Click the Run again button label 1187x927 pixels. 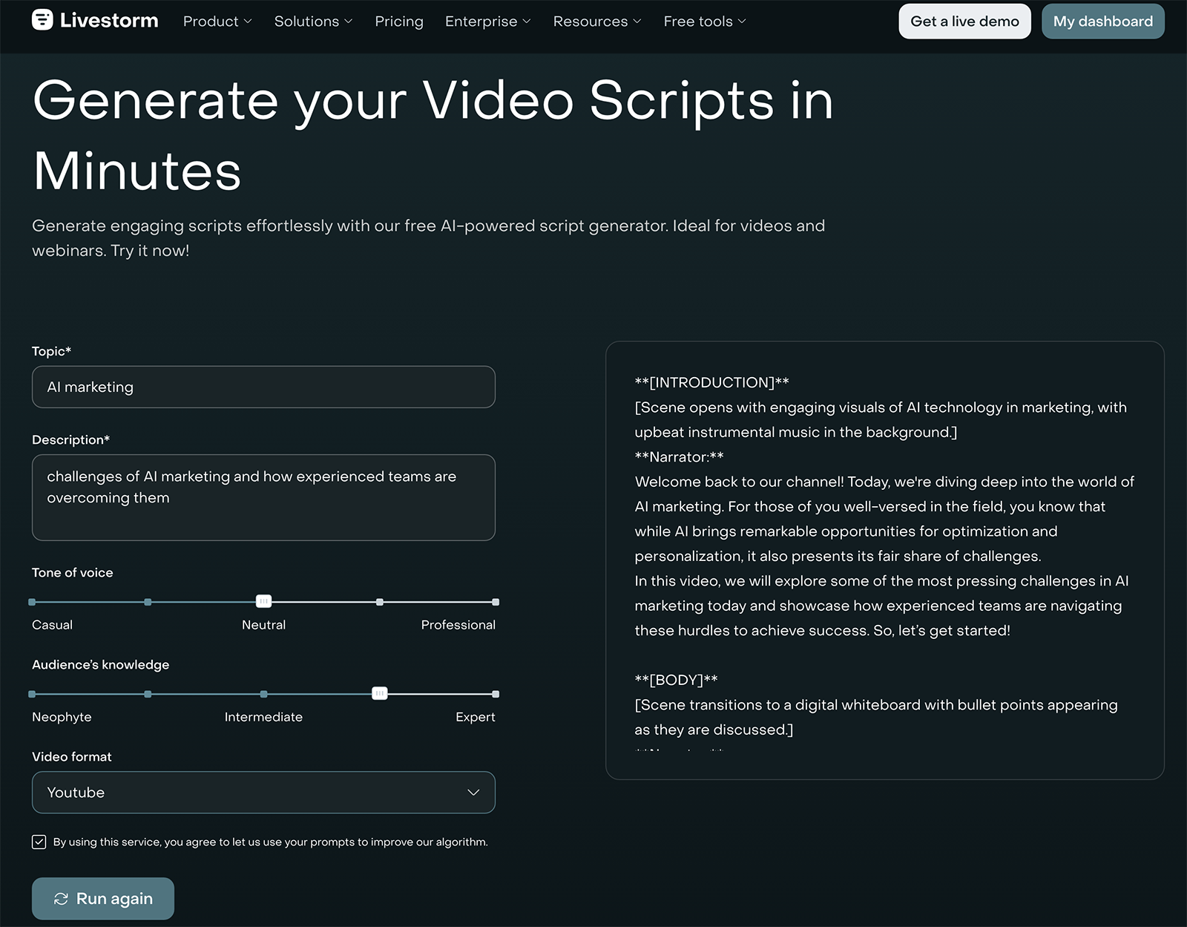(x=114, y=899)
